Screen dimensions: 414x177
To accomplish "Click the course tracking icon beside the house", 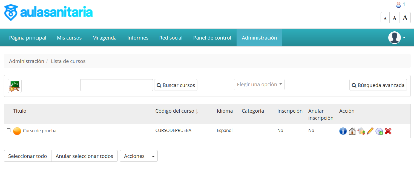I will pyautogui.click(x=361, y=131).
